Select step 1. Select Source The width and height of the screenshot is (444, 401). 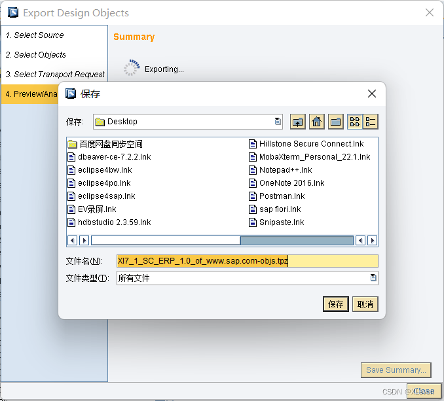[x=35, y=35]
